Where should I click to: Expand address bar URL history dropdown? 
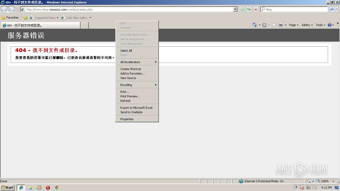235,9
